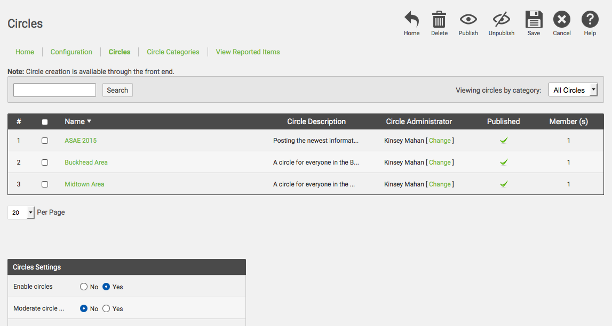Toggle published checkmark for ASAE 2015
The image size is (612, 326).
(x=503, y=141)
